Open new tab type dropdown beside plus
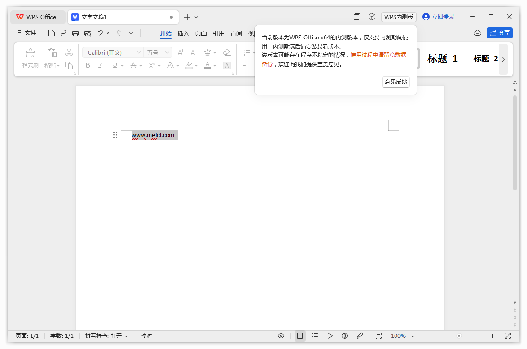 (196, 17)
